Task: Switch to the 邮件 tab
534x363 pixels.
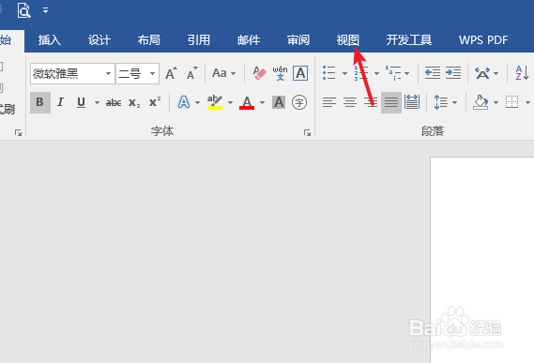Action: [x=249, y=40]
